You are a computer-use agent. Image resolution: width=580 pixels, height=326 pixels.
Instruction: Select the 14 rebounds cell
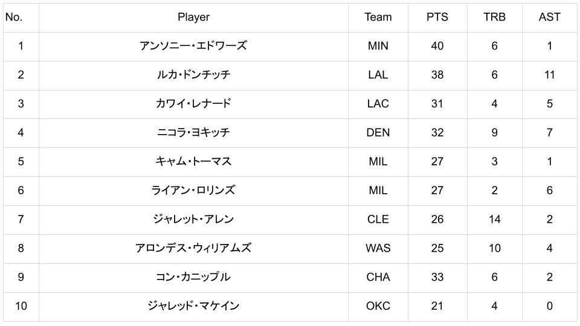[494, 219]
